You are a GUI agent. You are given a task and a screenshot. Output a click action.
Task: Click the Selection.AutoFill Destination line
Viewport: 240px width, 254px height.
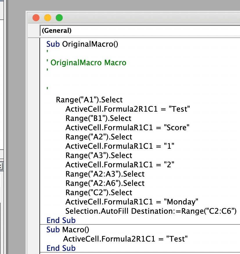click(x=151, y=211)
